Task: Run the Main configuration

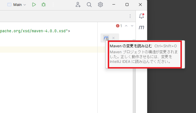Action: [x=34, y=5]
